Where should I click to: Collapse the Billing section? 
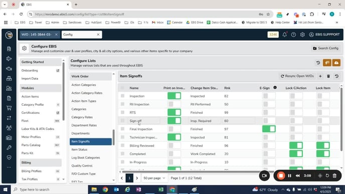tap(41, 162)
